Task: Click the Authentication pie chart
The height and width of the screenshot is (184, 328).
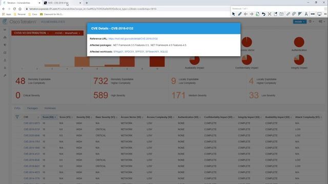Action: (x=299, y=42)
